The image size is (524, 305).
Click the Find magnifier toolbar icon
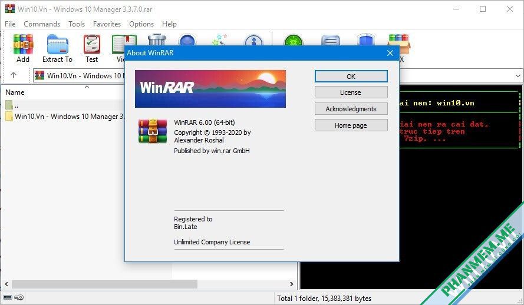tap(187, 39)
